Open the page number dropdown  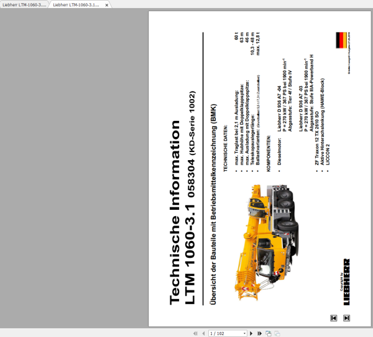(244, 333)
